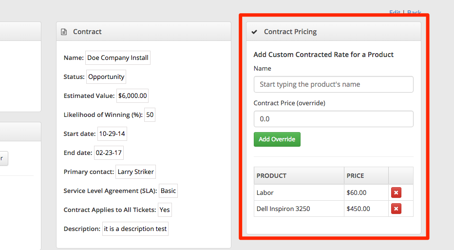Screen dimensions: 454x250
Task: Click the description text value
Action: 135,229
